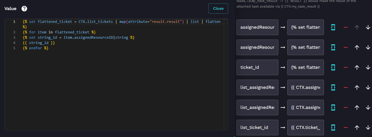372x137 pixels.
Task: Open code editor for list_ticket_id row
Action: [x=333, y=128]
